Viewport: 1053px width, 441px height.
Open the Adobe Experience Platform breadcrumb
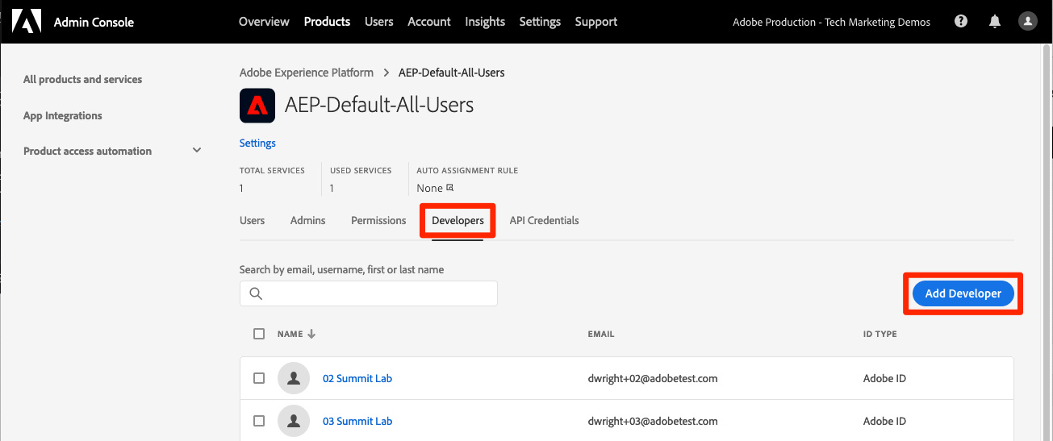pos(307,73)
